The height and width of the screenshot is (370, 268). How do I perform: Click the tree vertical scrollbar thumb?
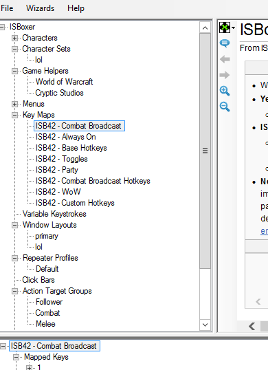tap(205, 151)
